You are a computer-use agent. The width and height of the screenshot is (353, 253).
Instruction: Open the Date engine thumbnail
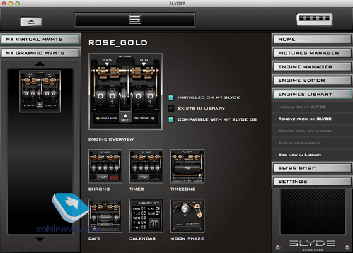click(105, 216)
